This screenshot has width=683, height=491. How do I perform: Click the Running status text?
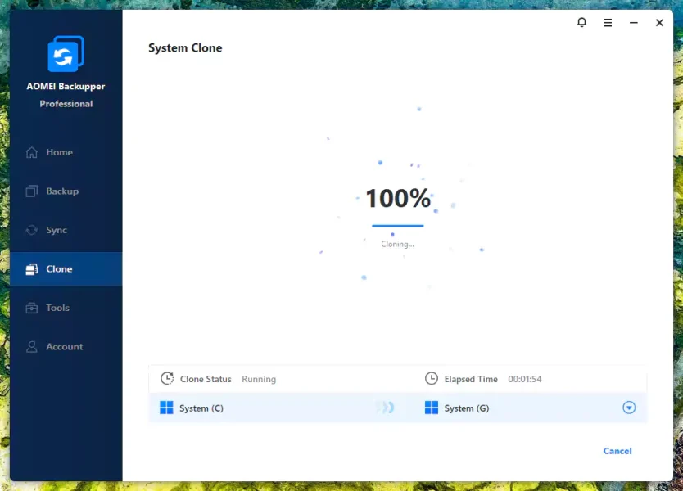coord(259,379)
